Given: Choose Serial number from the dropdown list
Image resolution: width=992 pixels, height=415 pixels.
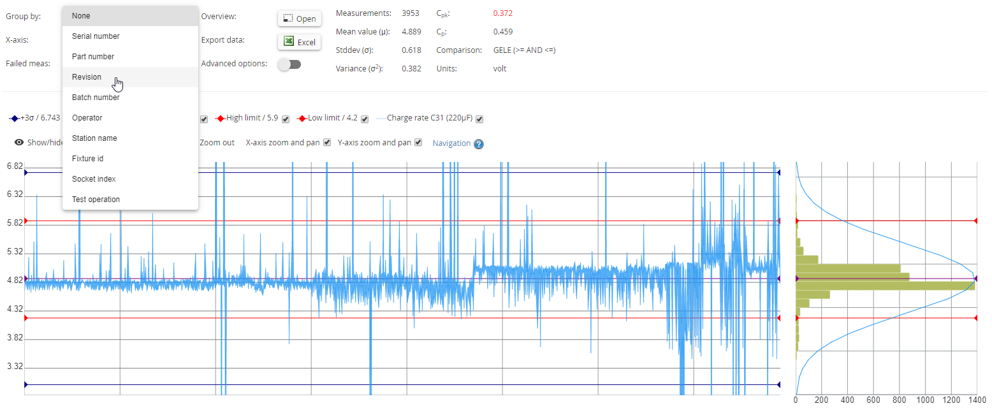Looking at the screenshot, I should point(96,36).
